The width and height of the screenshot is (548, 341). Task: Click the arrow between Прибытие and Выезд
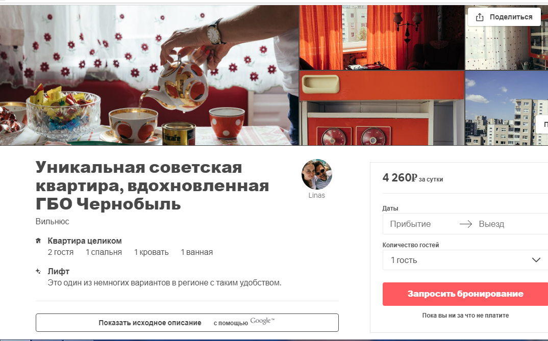[x=465, y=224]
